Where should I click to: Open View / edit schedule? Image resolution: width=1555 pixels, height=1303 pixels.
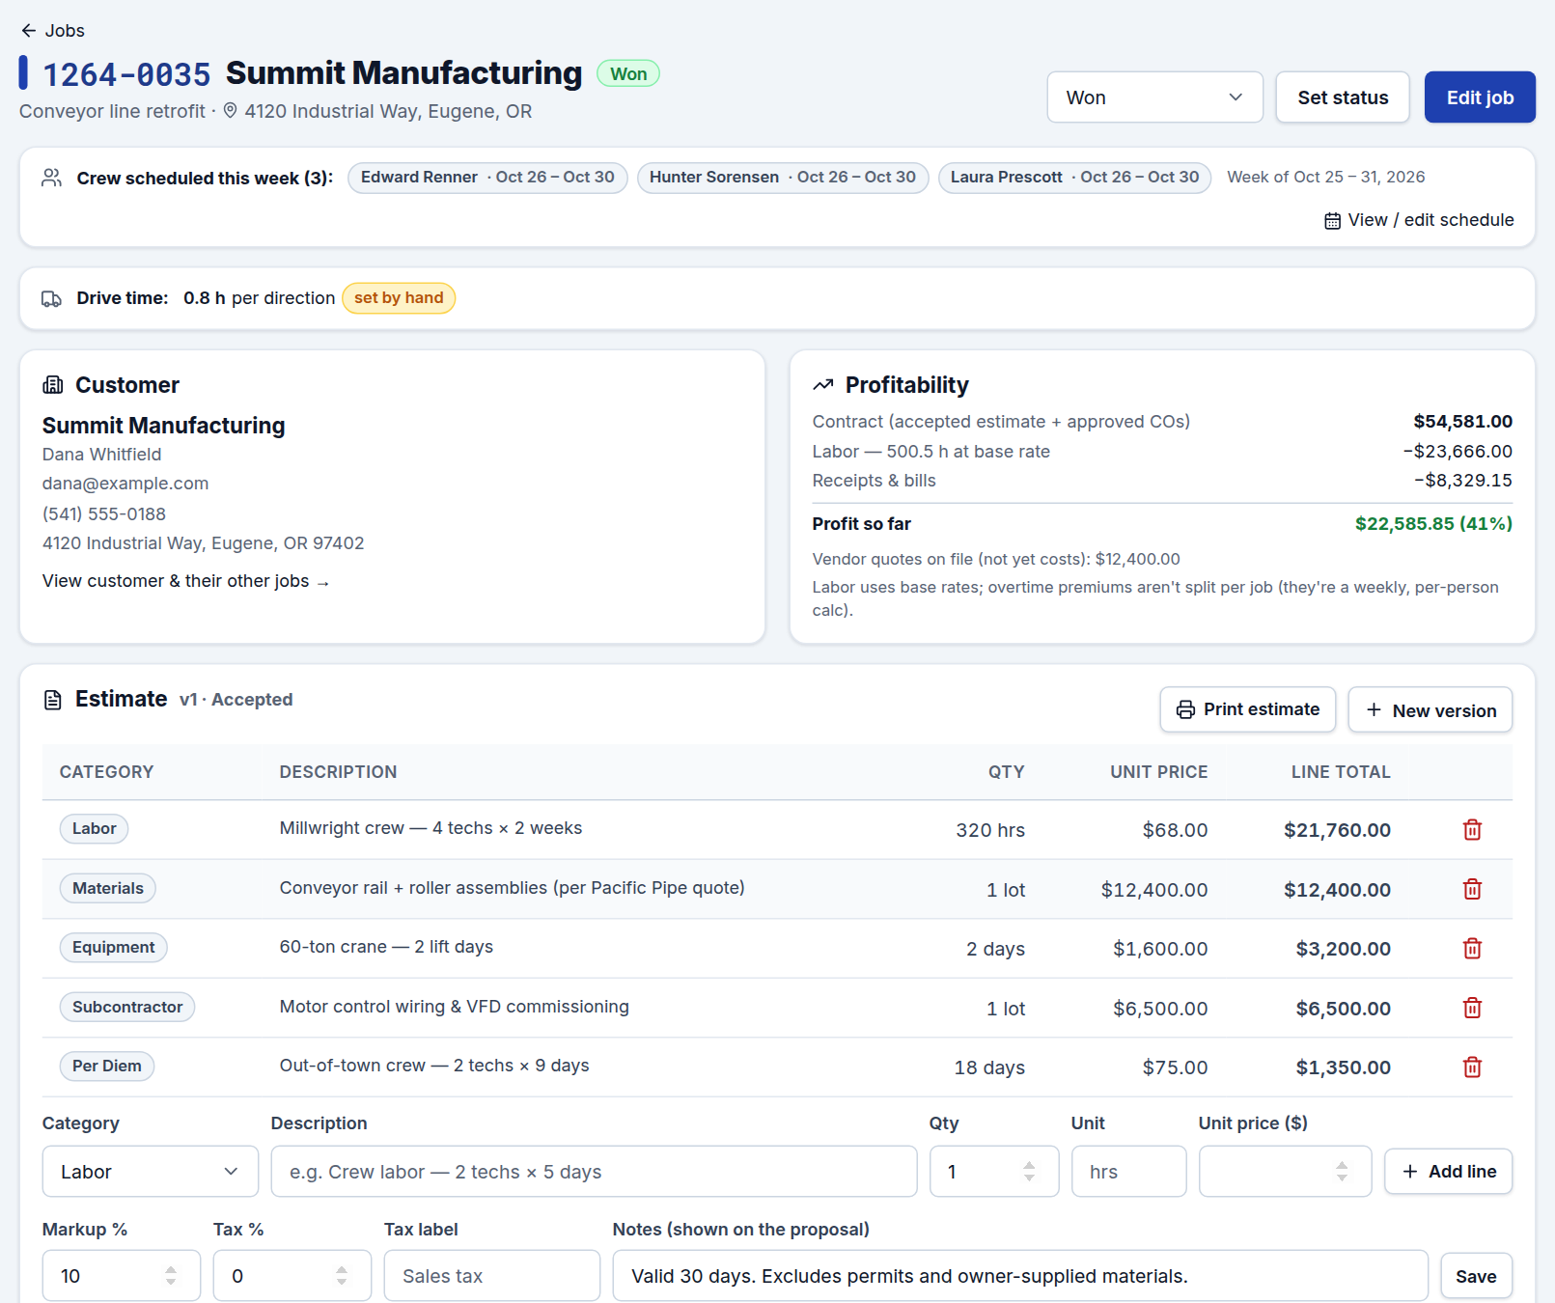(1419, 220)
